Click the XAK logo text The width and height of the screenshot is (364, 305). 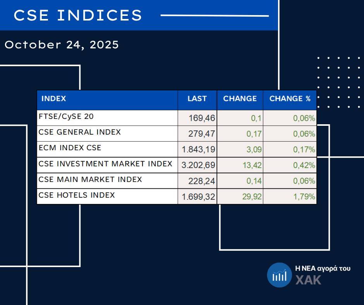(308, 280)
